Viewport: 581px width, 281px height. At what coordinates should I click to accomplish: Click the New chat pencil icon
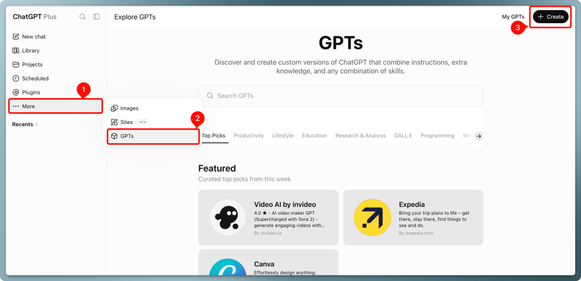click(x=15, y=37)
